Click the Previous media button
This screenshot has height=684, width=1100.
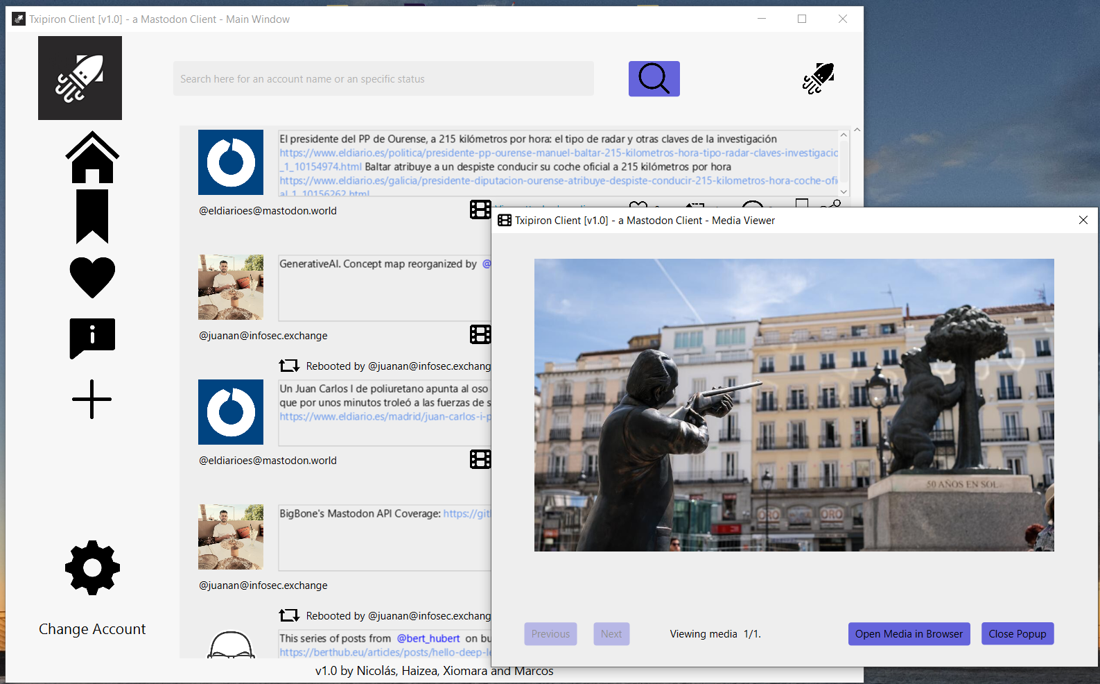pos(550,634)
